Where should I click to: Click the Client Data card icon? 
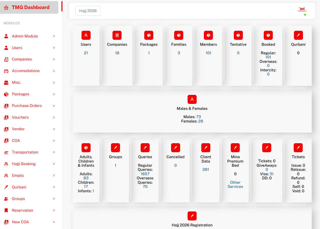pyautogui.click(x=206, y=148)
